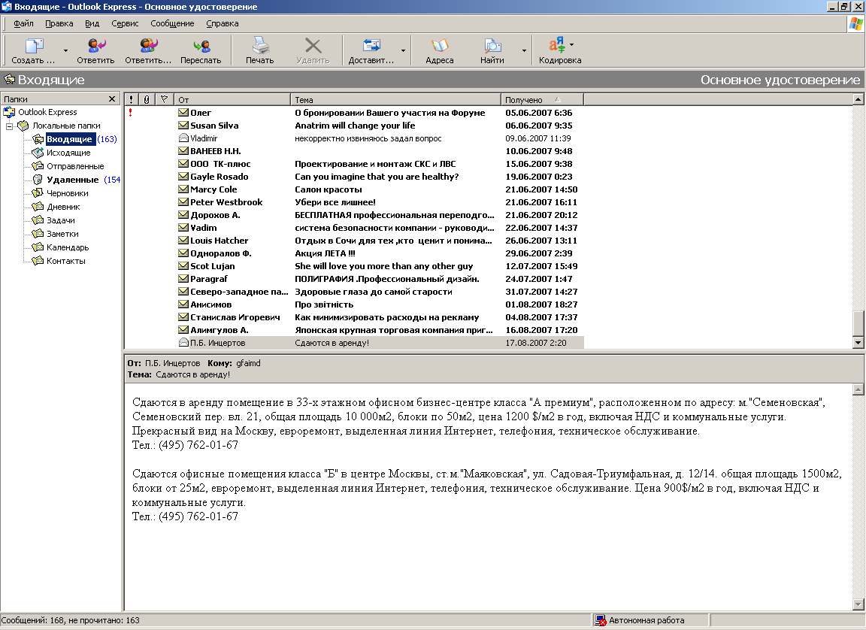
Task: Click the Найти (Find) toolbar icon
Action: pyautogui.click(x=492, y=46)
